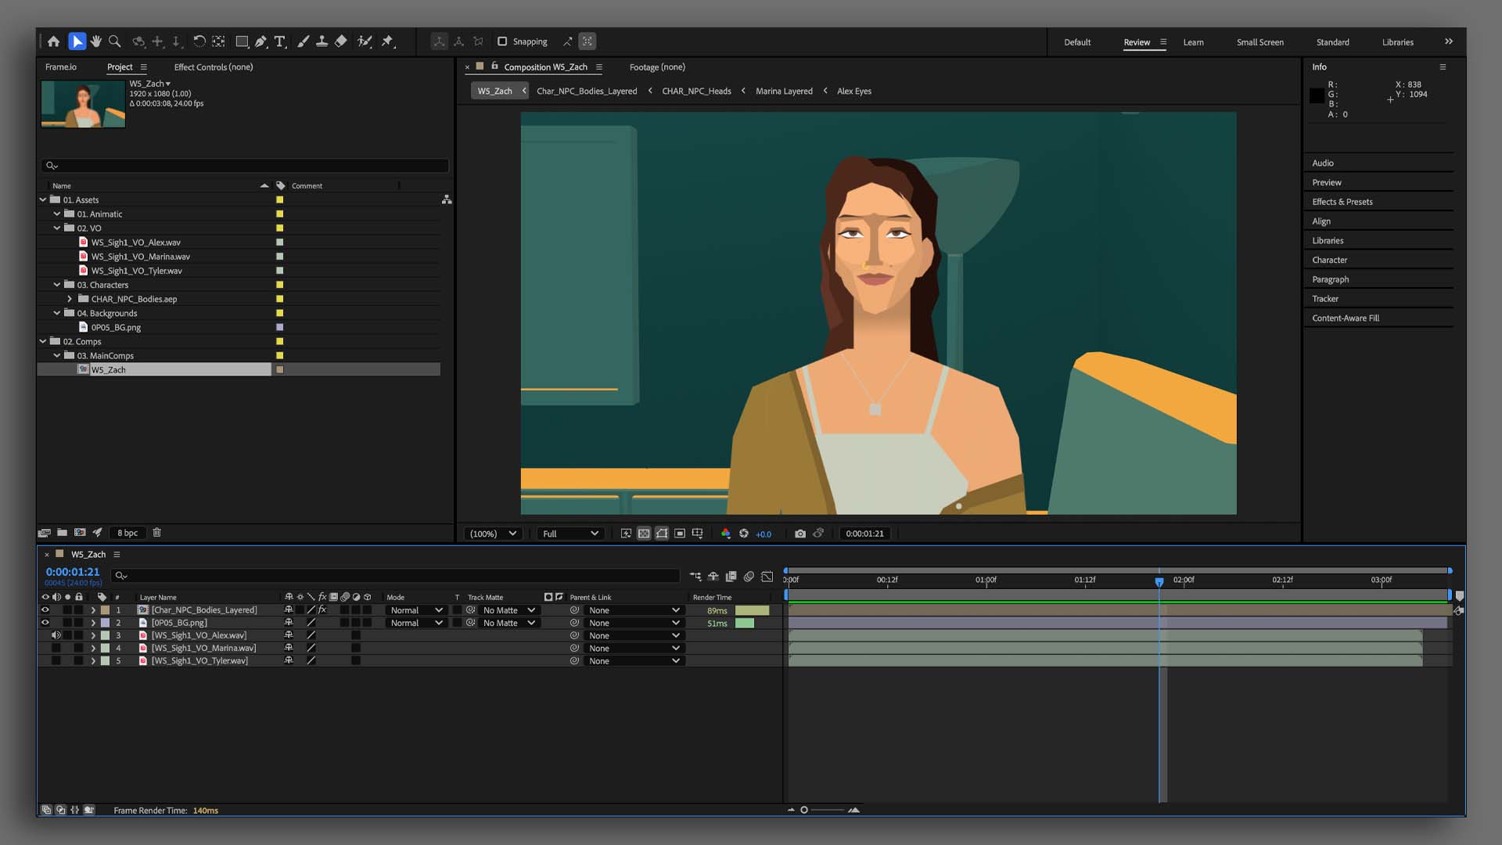Switch to the Learn workspace
The height and width of the screenshot is (845, 1502).
pyautogui.click(x=1193, y=42)
